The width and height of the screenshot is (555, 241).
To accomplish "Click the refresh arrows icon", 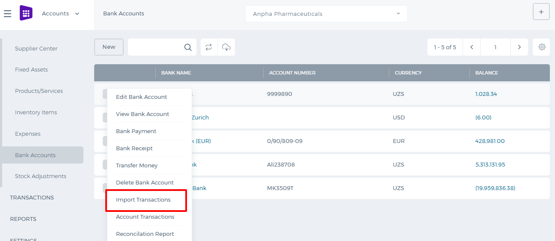I will coord(209,47).
